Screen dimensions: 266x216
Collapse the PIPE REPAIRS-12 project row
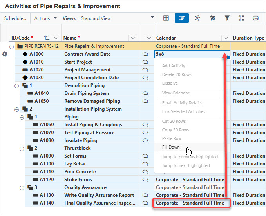[11, 46]
